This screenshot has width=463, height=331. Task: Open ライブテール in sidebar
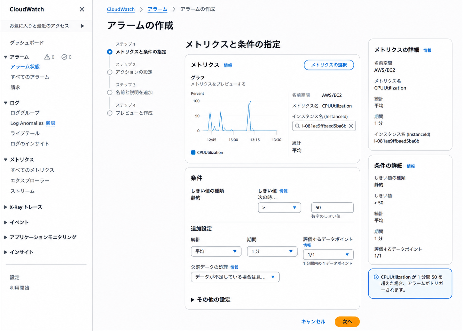25,133
